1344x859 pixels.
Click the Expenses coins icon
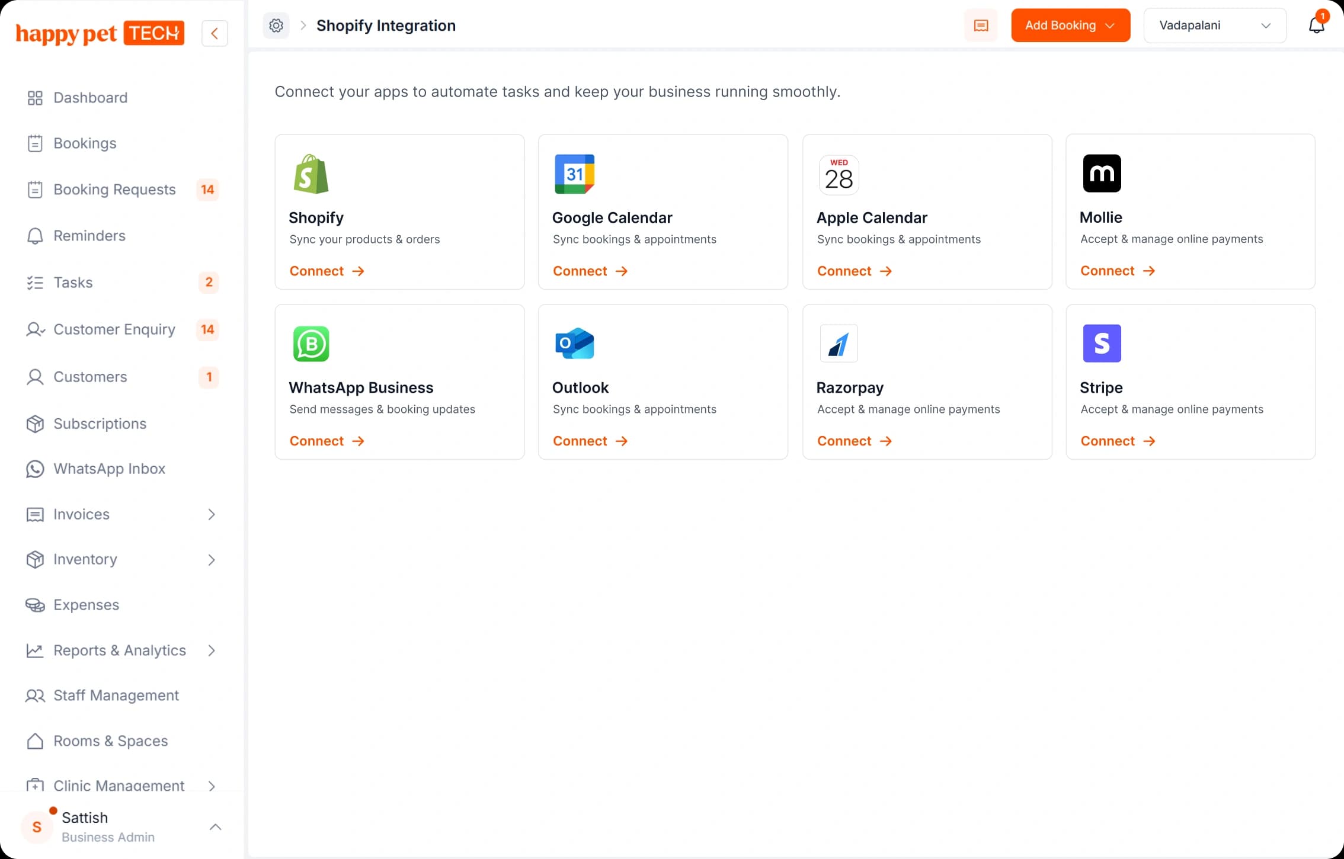[x=35, y=605]
